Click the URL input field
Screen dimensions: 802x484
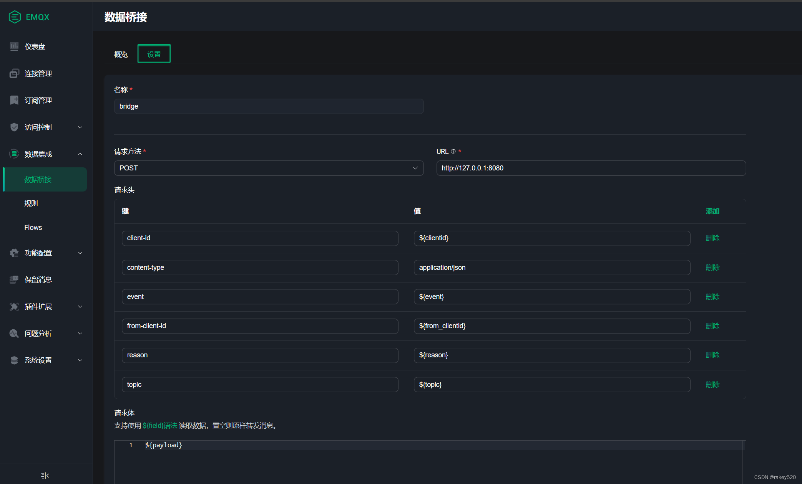591,168
